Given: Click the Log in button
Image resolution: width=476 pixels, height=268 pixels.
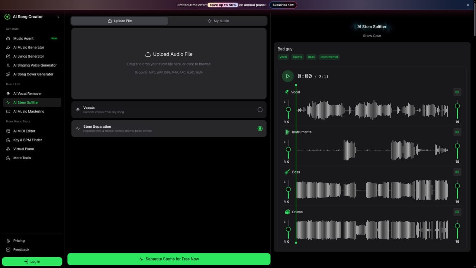Looking at the screenshot, I should click(x=32, y=262).
